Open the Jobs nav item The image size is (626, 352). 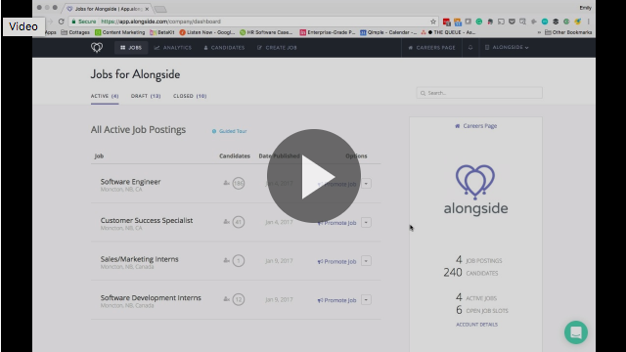[x=131, y=48]
